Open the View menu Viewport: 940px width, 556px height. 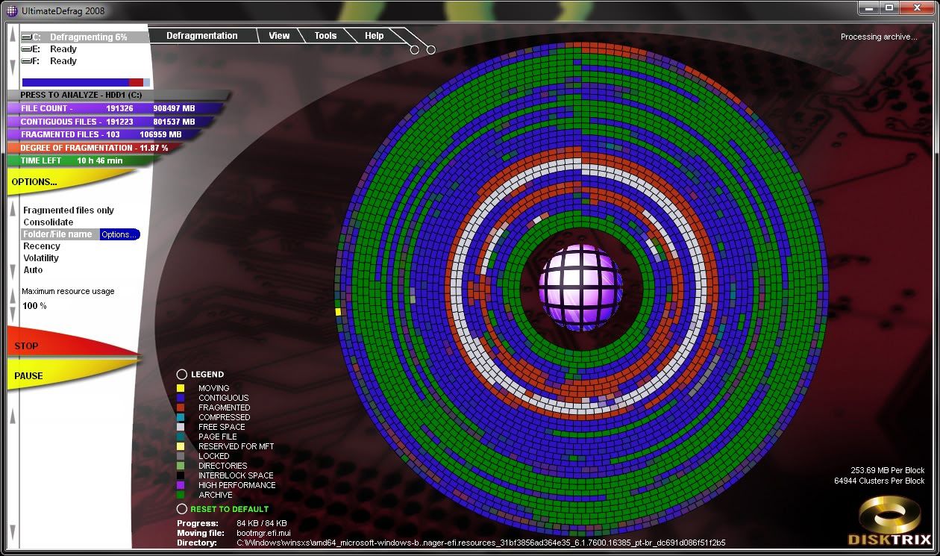(x=279, y=36)
